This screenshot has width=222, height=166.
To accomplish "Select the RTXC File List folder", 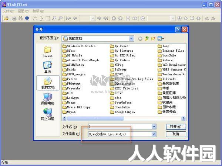I will [x=124, y=89].
